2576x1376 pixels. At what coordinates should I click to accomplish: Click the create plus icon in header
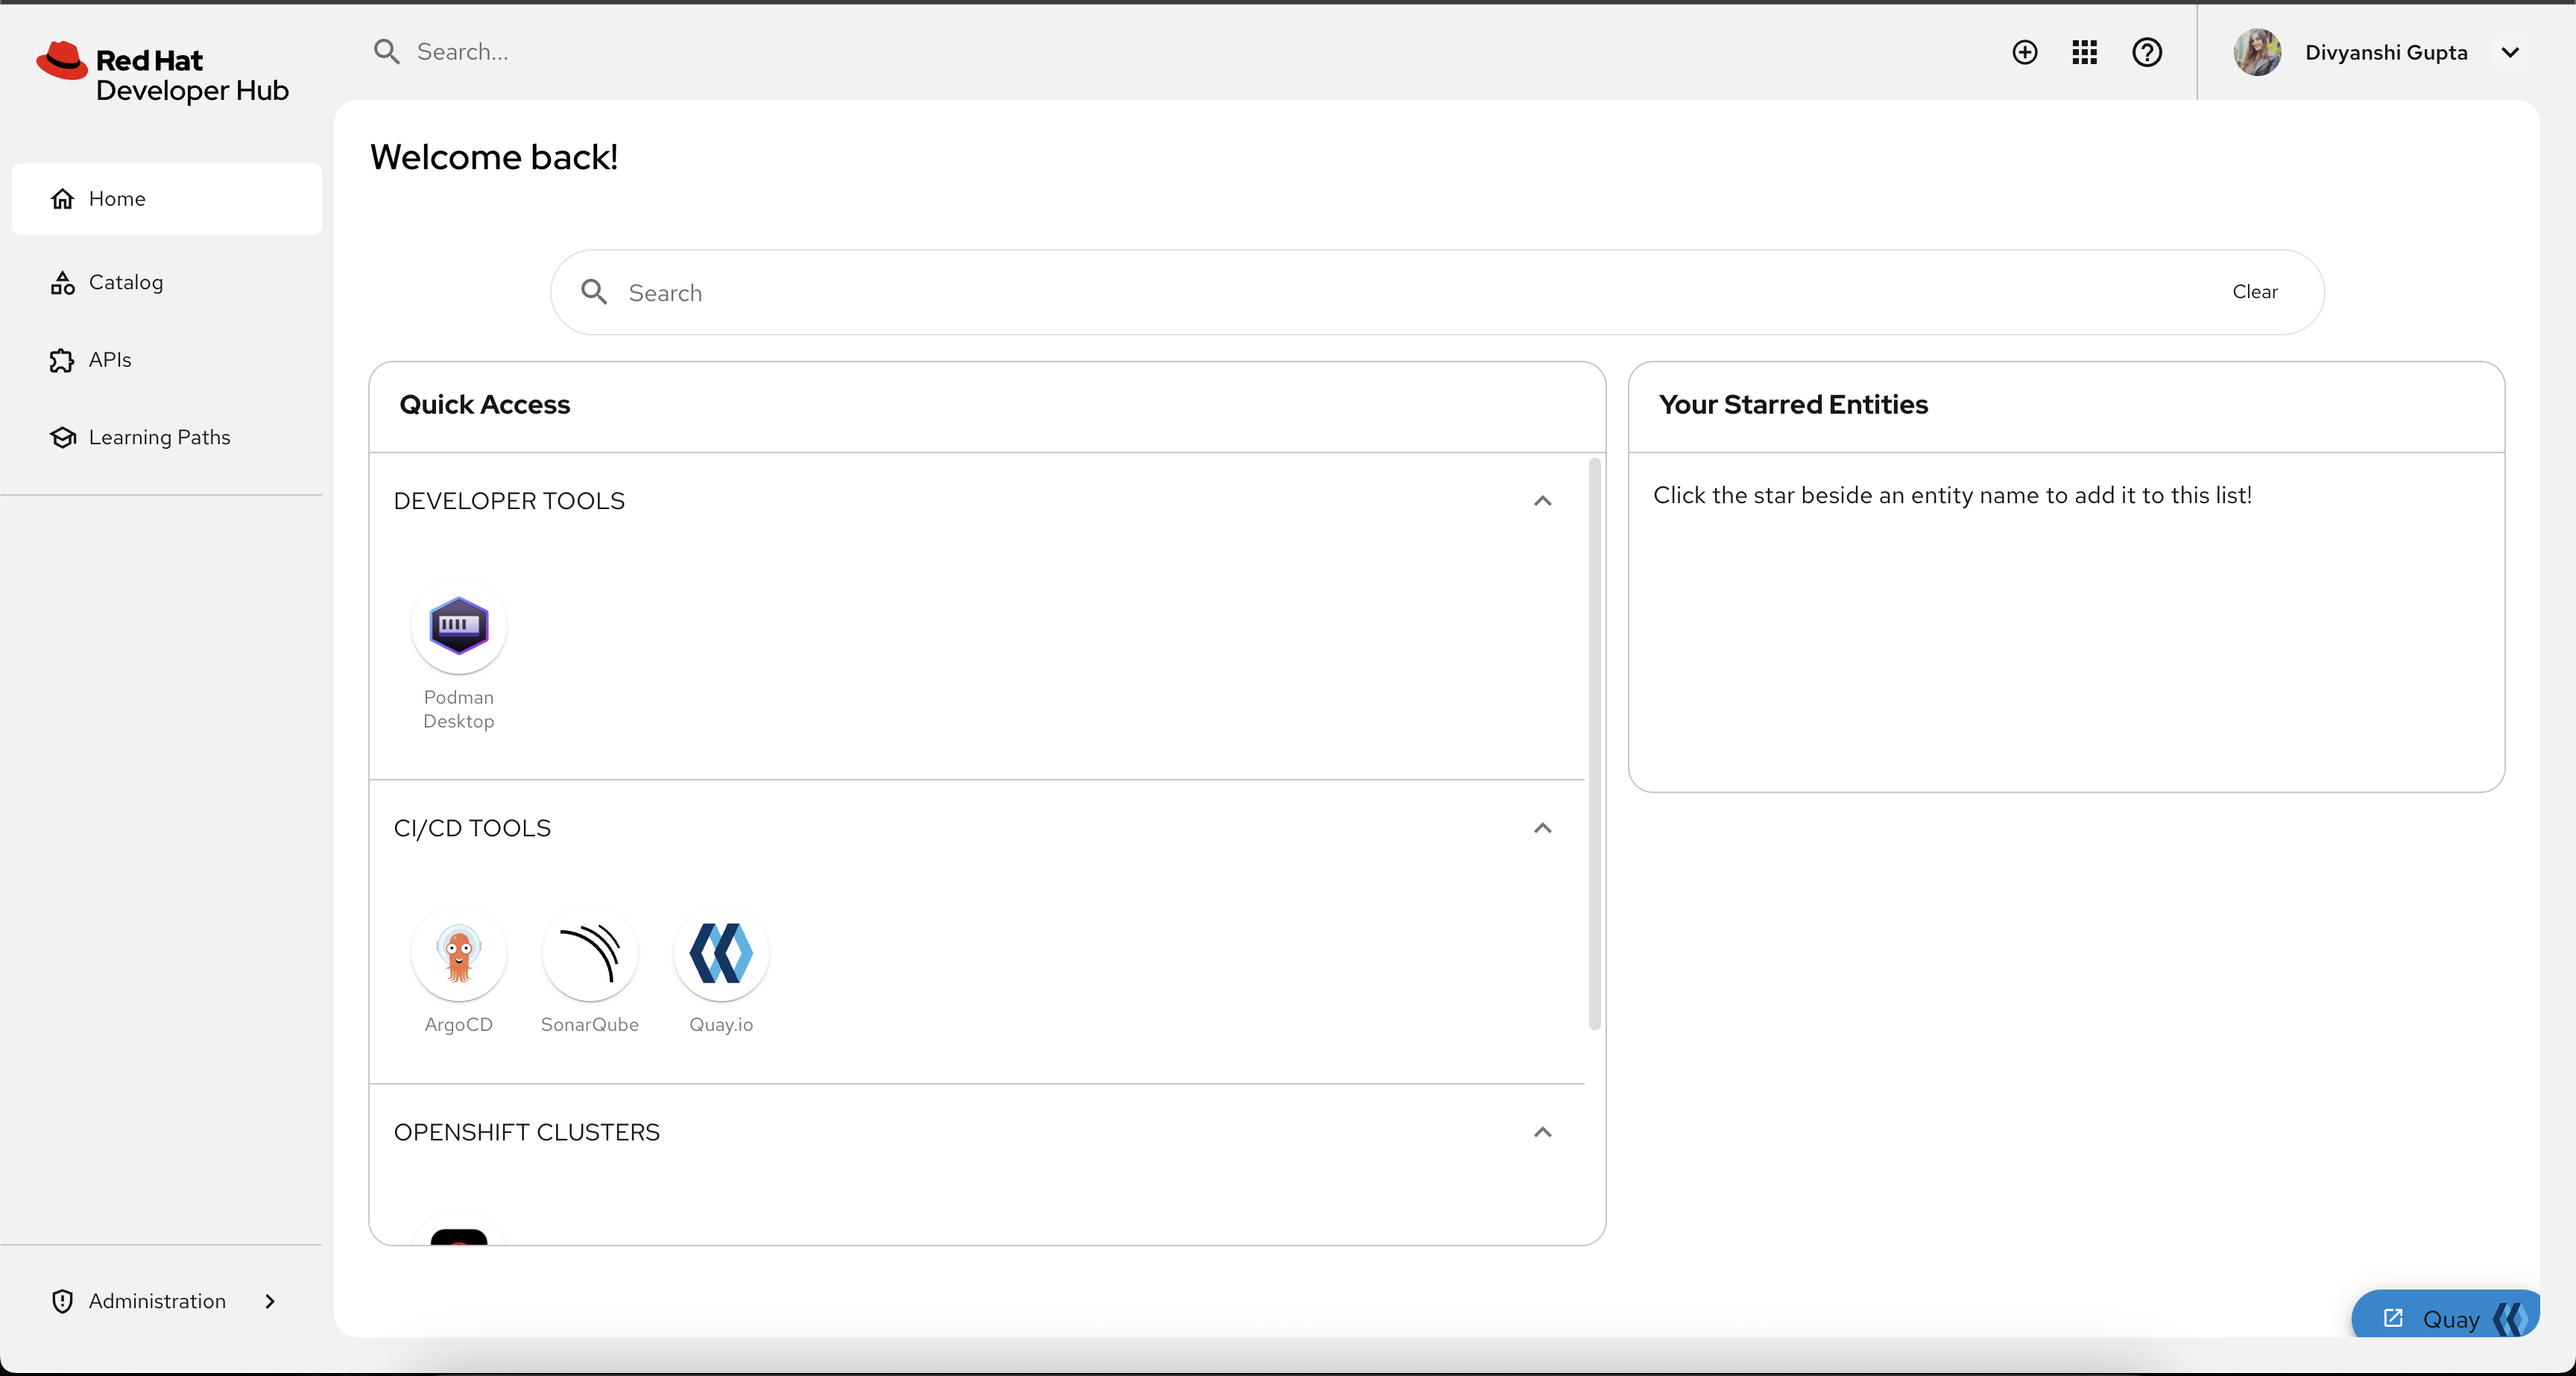point(2024,52)
